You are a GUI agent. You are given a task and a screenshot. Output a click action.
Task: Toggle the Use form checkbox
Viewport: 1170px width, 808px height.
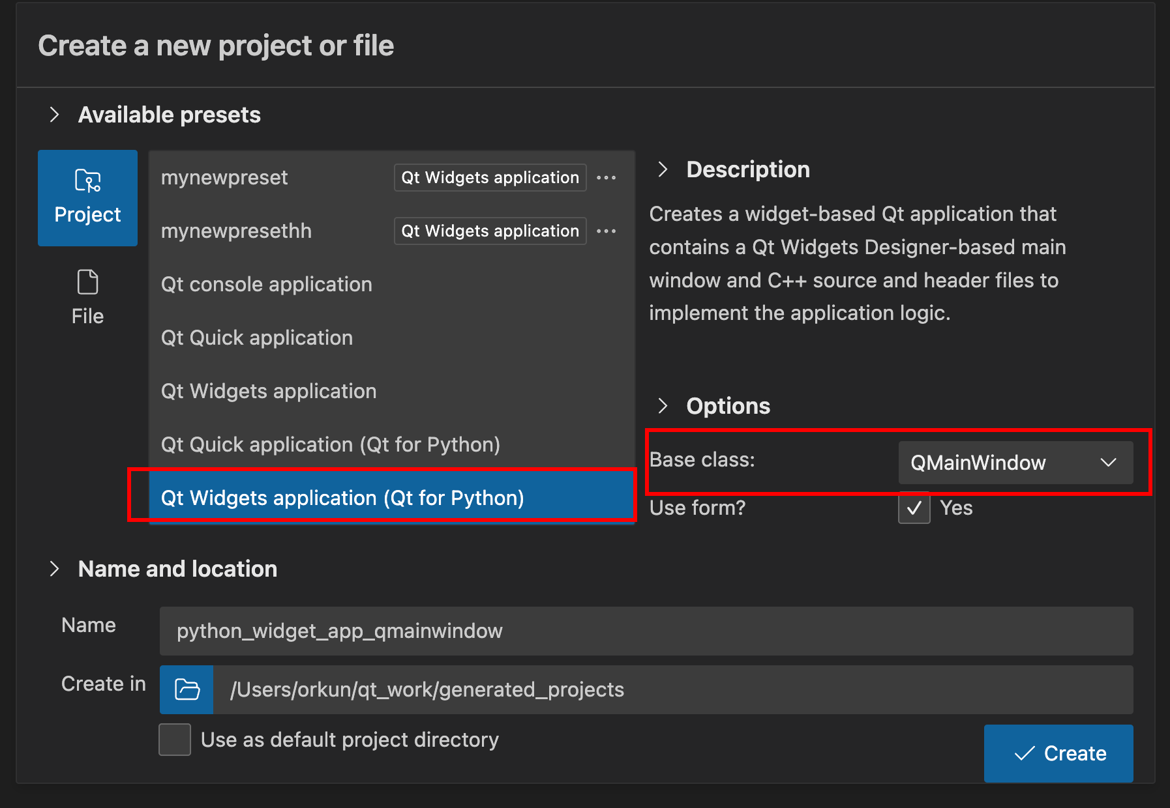(x=914, y=508)
